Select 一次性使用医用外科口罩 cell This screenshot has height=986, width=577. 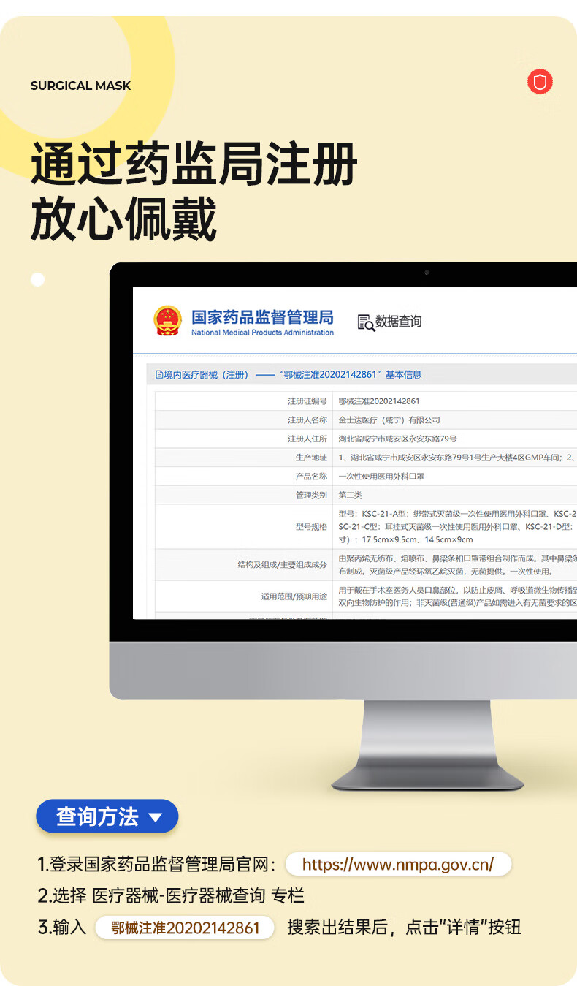click(381, 476)
